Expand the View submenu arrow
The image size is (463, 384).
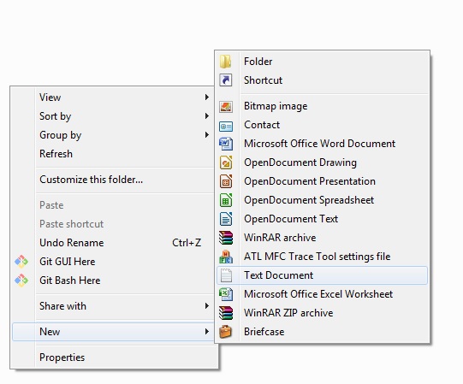point(207,97)
